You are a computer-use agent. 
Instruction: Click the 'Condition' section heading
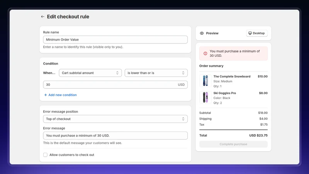click(51, 63)
